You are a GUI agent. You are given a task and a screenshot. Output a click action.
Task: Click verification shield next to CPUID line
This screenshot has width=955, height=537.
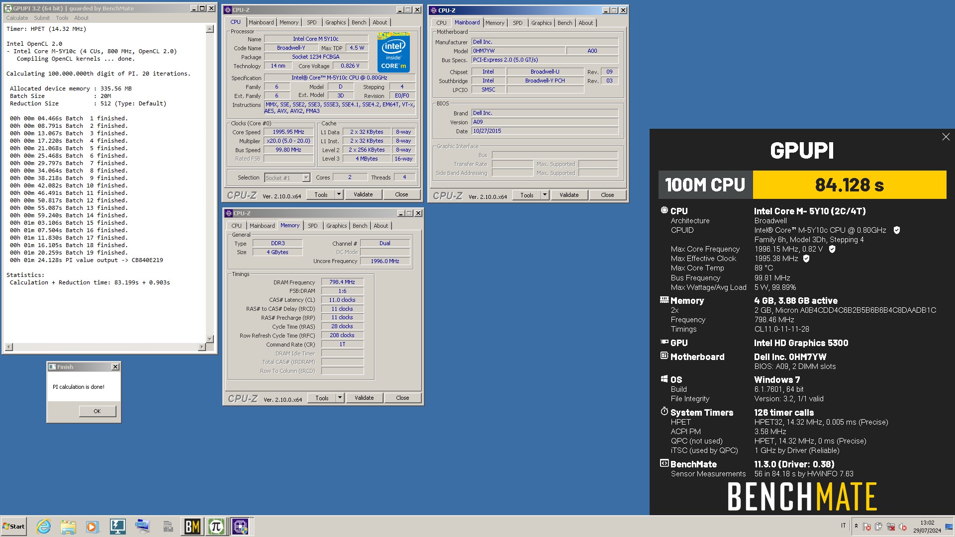point(896,230)
